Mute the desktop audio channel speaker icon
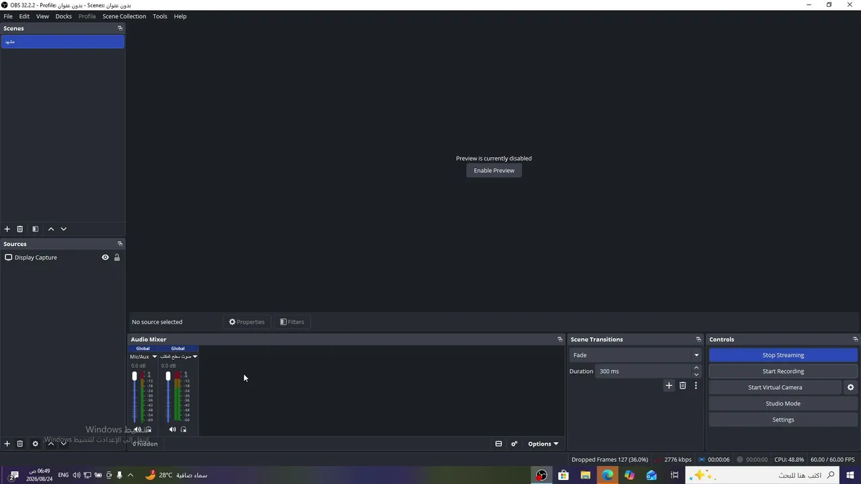 tap(172, 430)
